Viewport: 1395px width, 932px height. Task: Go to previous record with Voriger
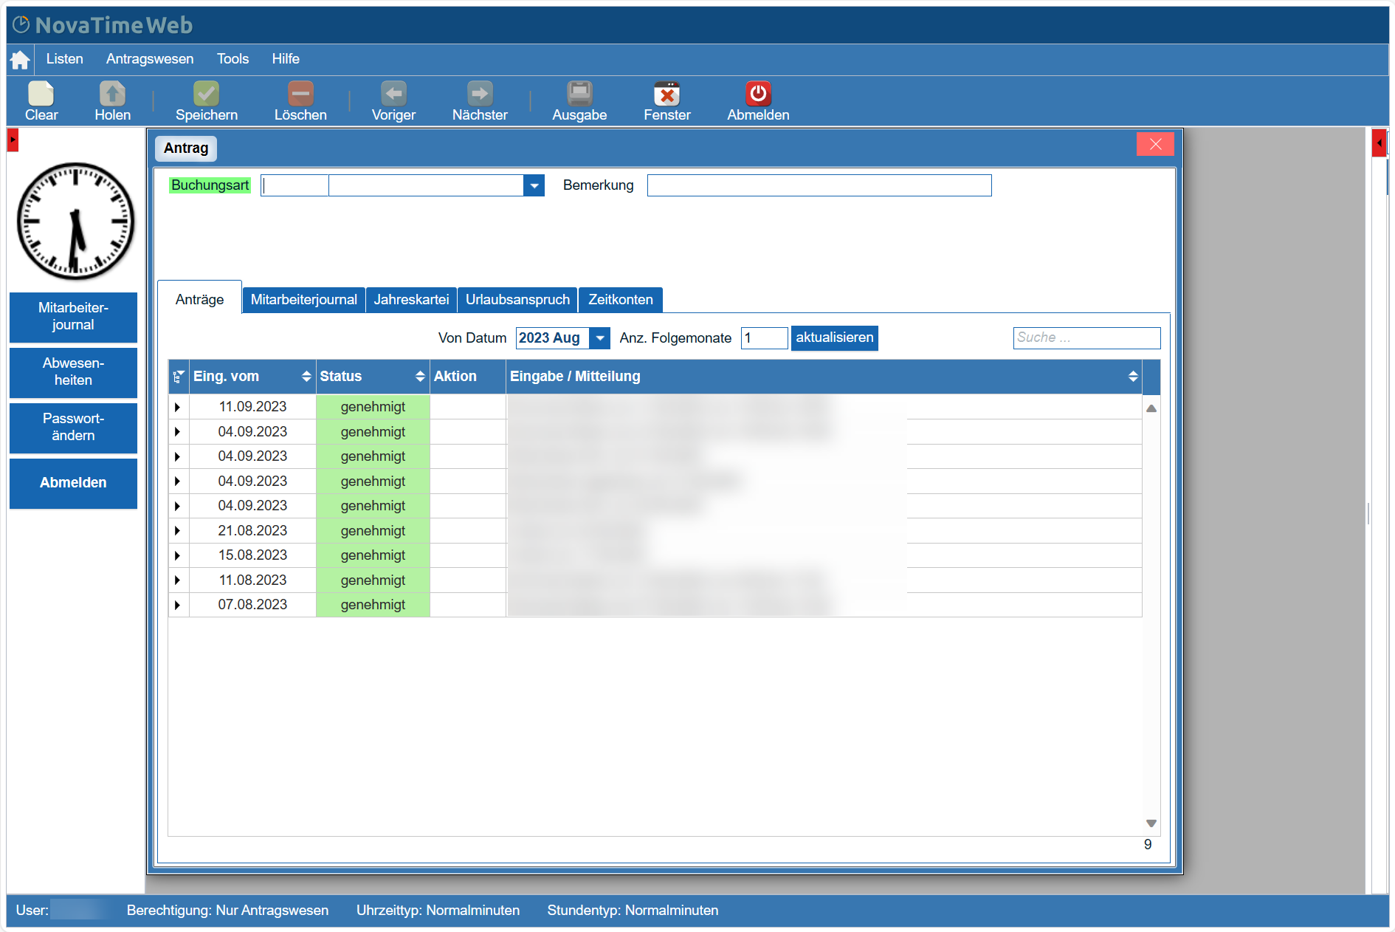(393, 95)
